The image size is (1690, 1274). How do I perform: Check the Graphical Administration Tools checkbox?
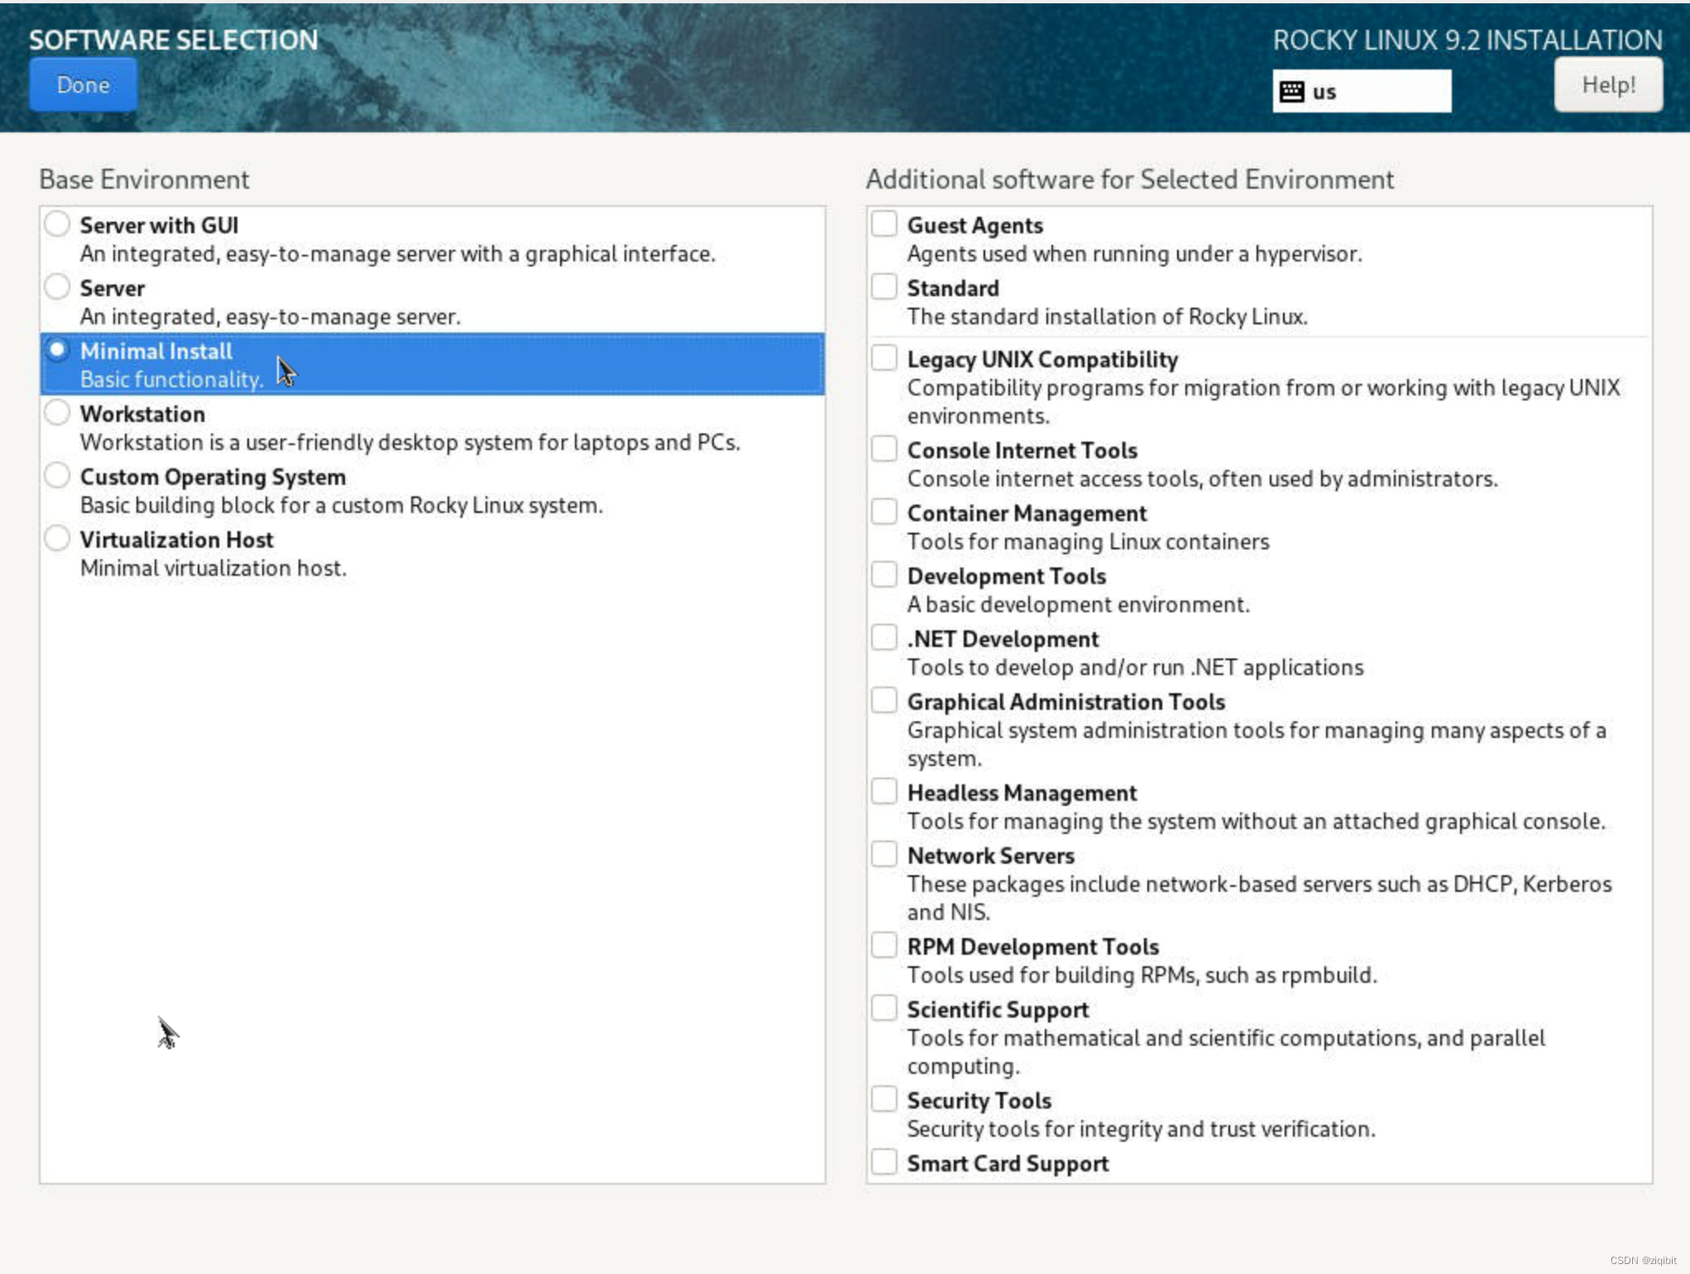[x=883, y=700]
